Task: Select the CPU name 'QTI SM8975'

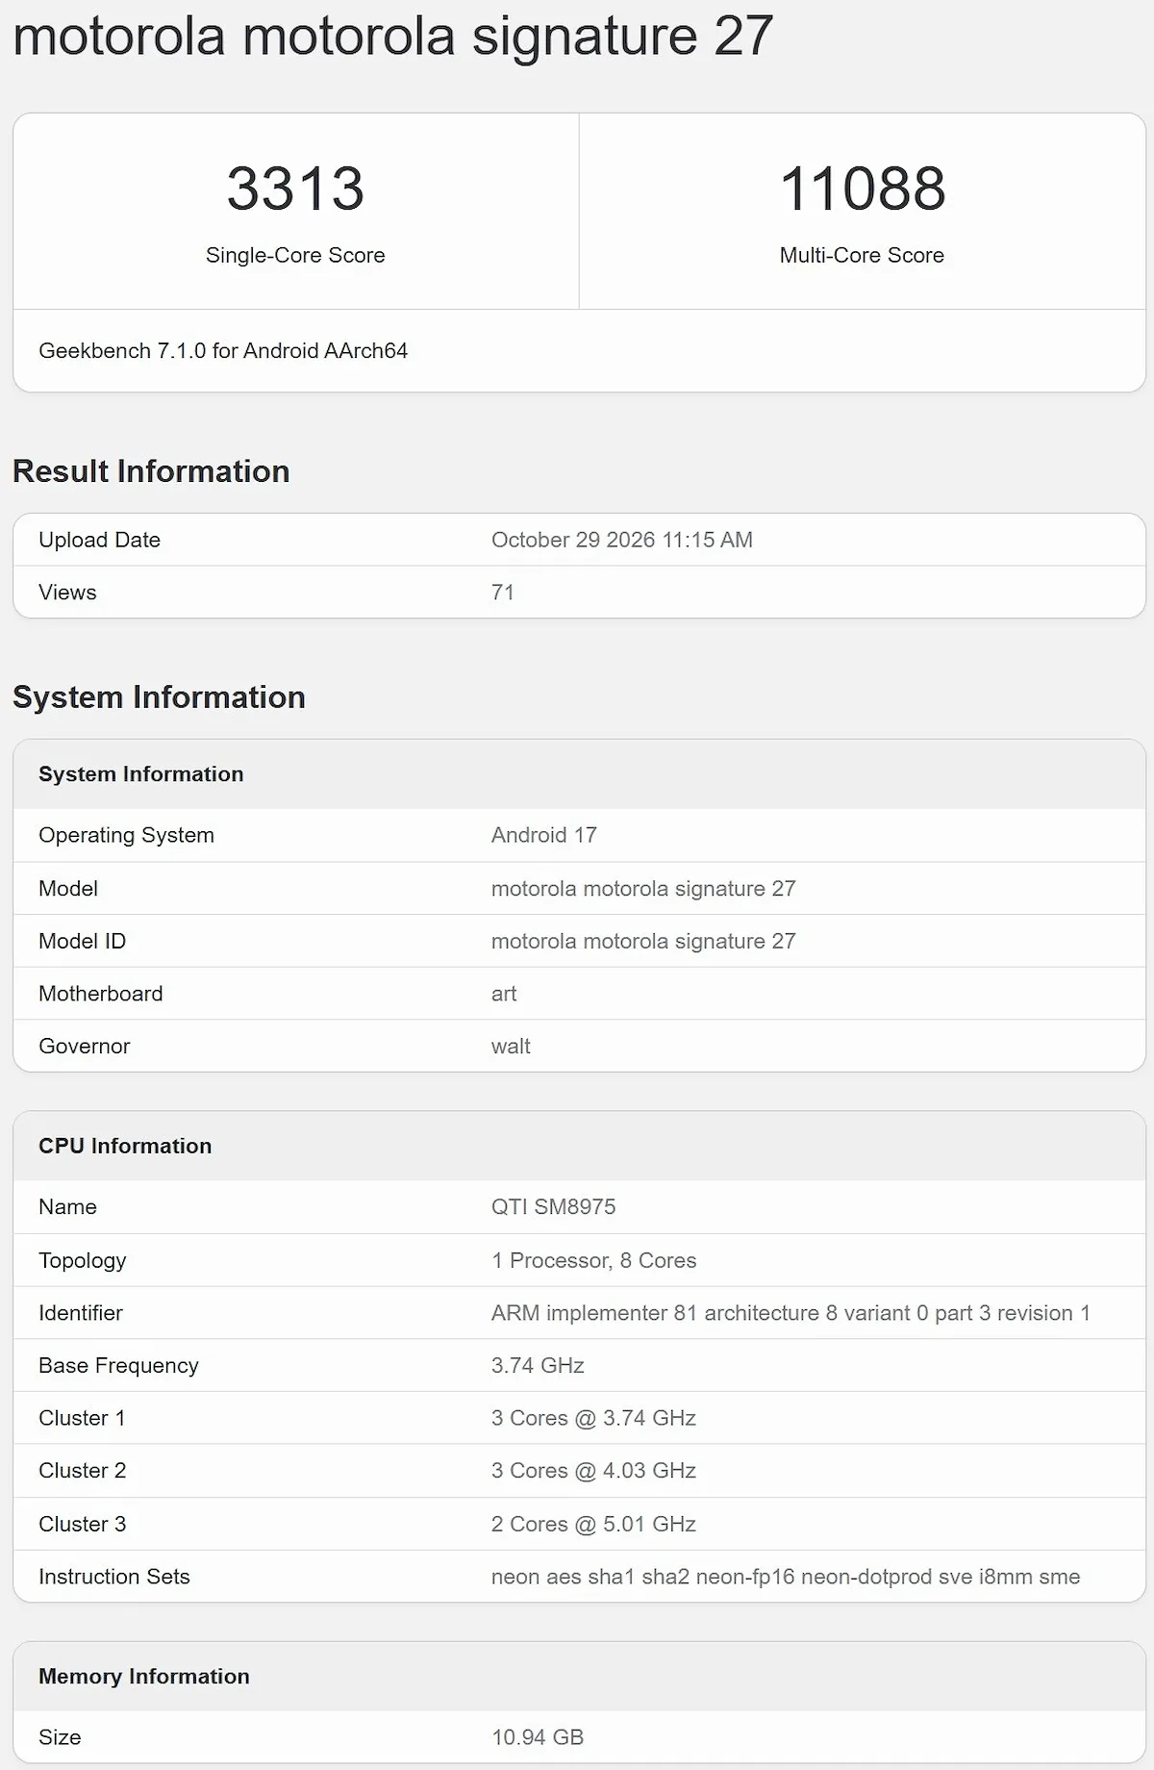Action: click(x=554, y=1207)
